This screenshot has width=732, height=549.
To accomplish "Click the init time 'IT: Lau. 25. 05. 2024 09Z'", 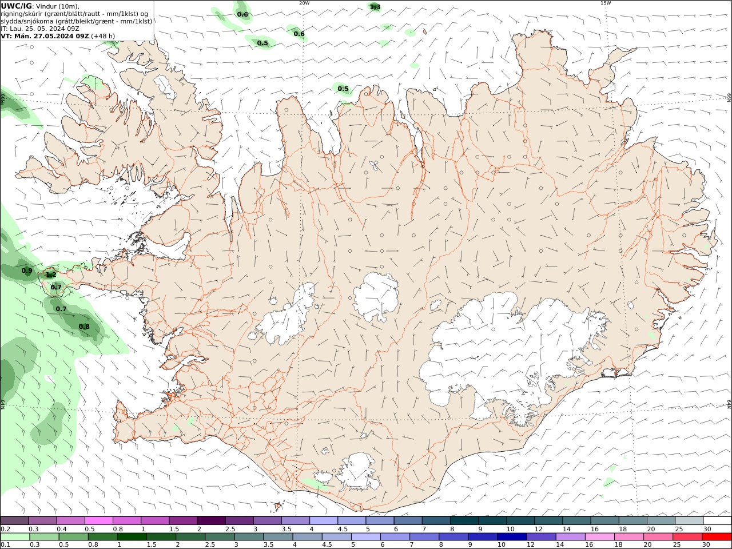I will click(40, 29).
